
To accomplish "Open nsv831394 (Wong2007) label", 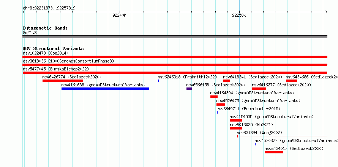I will click(x=259, y=133).
